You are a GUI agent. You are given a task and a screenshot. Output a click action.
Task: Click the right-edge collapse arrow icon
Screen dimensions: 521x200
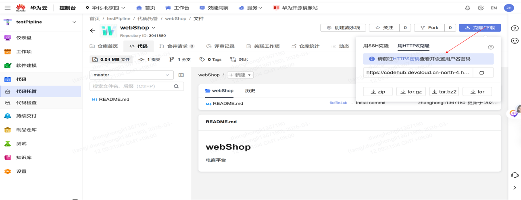click(515, 188)
